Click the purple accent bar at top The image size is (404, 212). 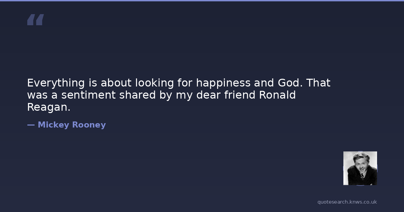pyautogui.click(x=202, y=1)
